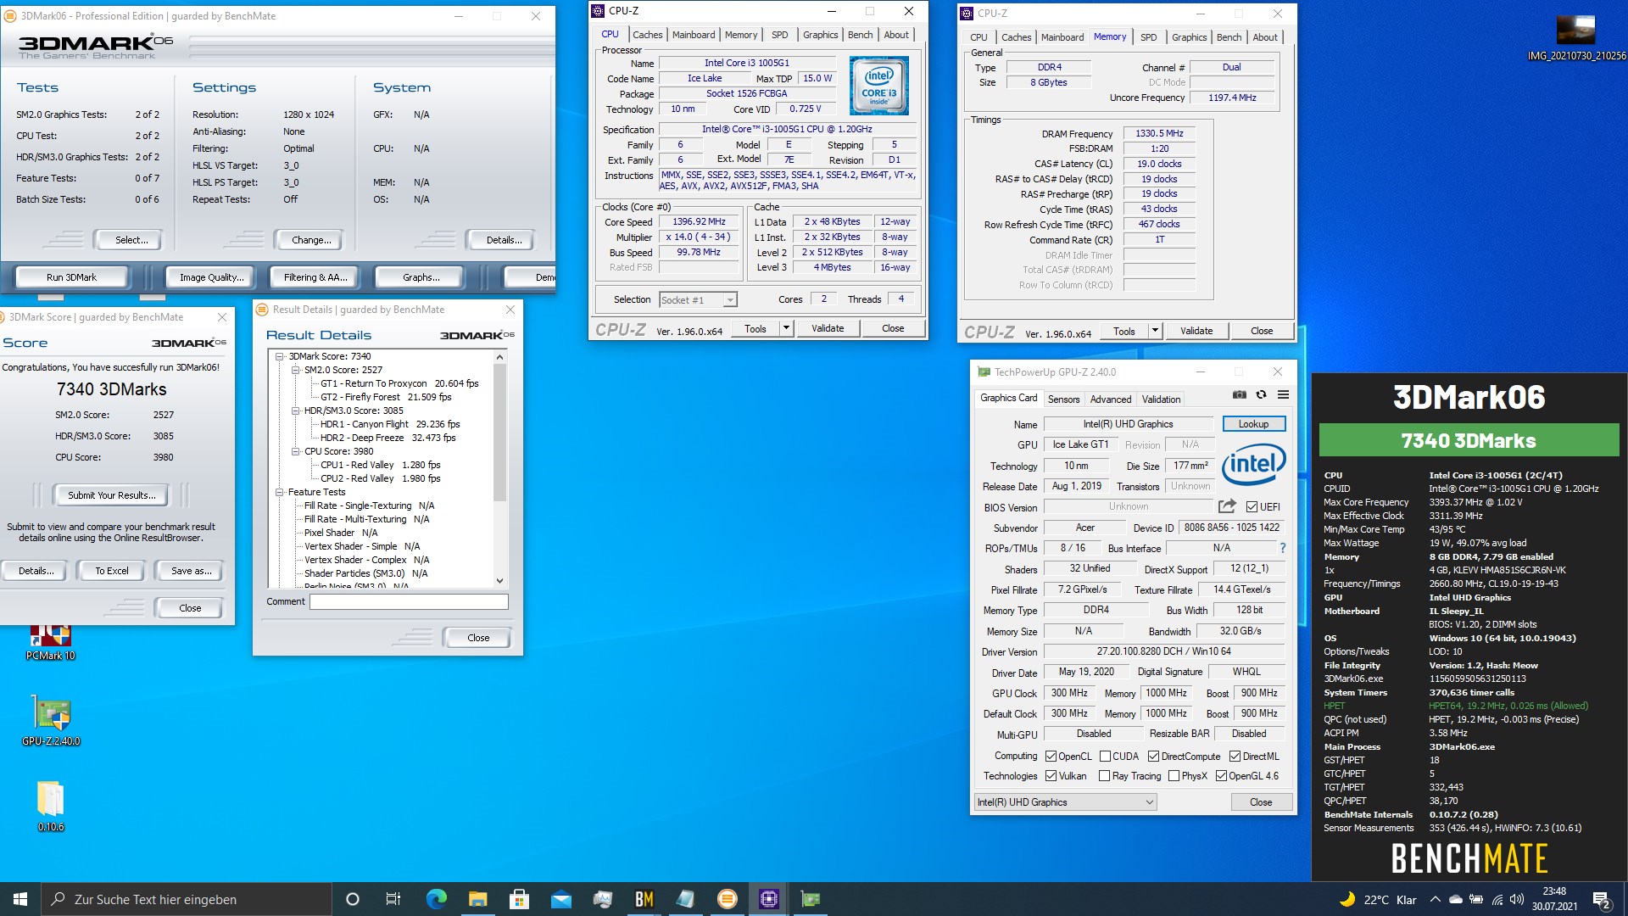Collapse the Feature Tests tree node
Viewport: 1628px width, 916px height.
coord(280,493)
